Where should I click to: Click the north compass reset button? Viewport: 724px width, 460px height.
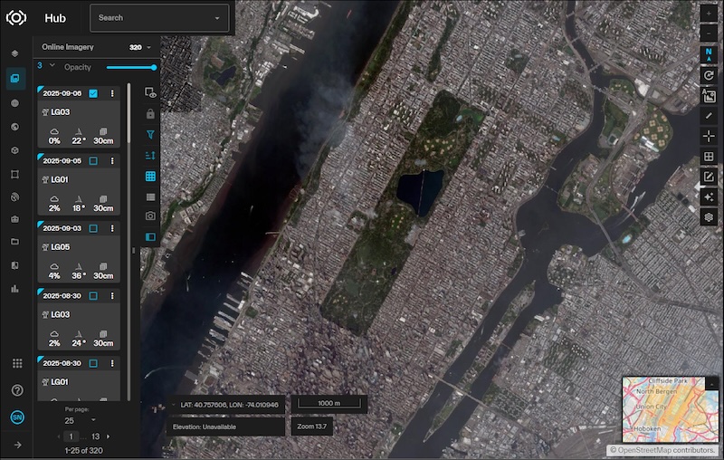tap(709, 55)
